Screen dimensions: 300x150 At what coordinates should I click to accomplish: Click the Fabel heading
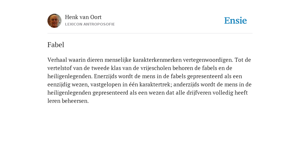tap(56, 45)
